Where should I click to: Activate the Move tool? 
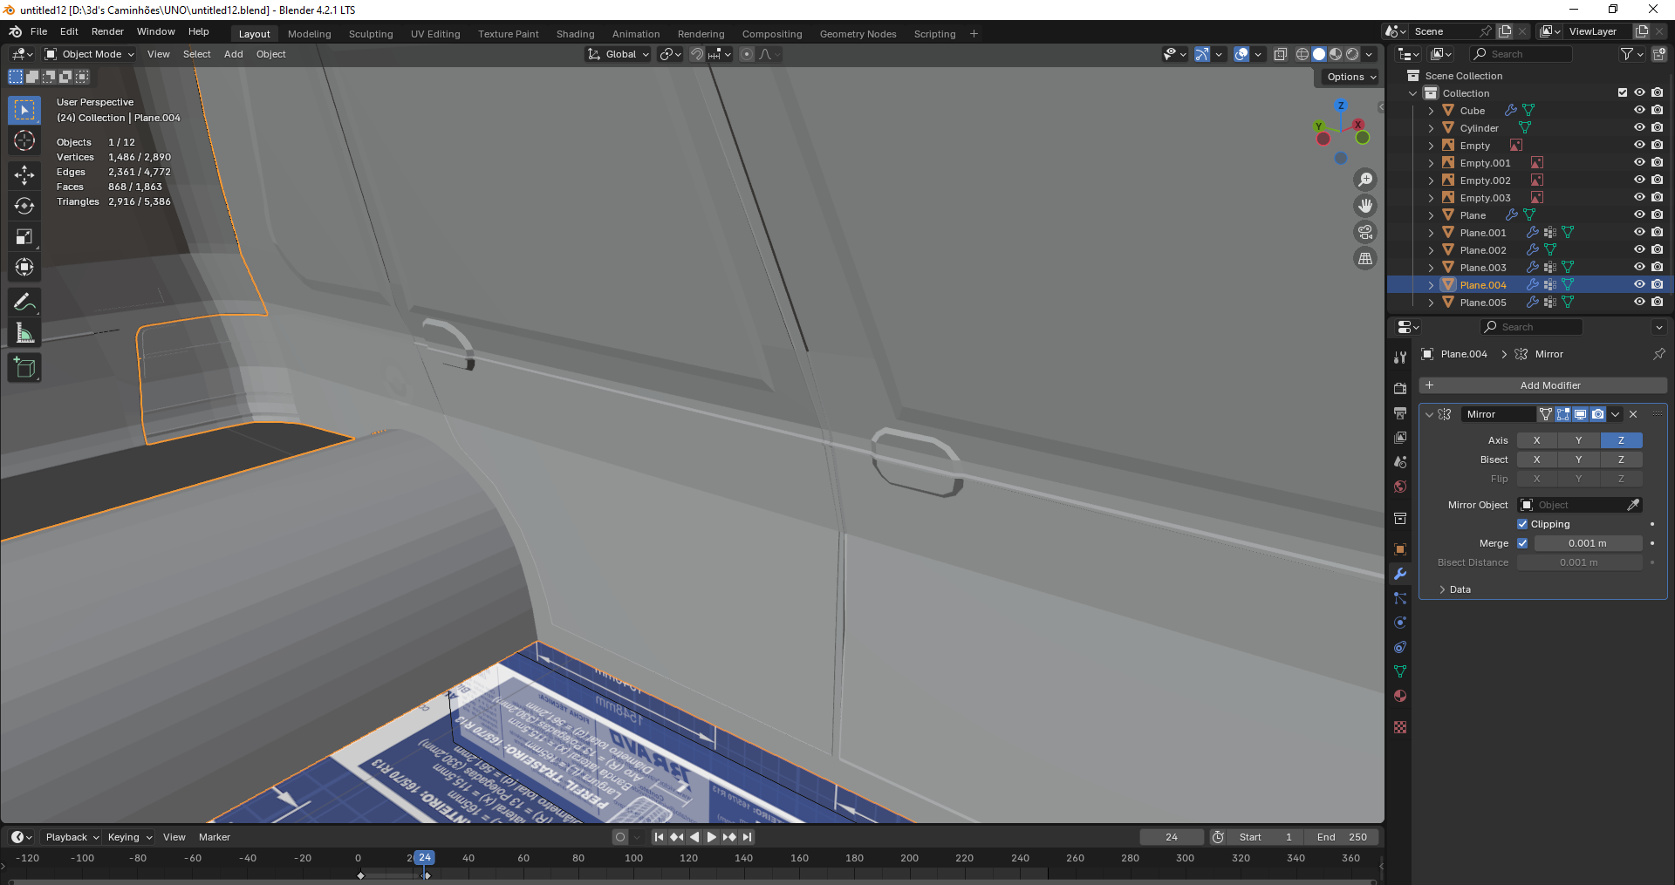point(24,174)
